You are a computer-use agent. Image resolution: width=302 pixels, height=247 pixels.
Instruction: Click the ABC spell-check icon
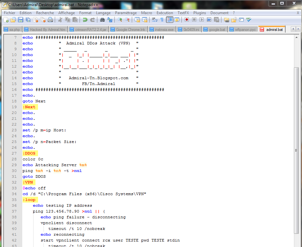(248, 20)
